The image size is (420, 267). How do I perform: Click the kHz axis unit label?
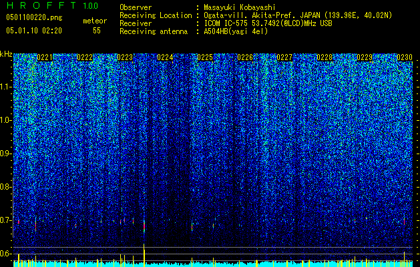click(x=6, y=54)
